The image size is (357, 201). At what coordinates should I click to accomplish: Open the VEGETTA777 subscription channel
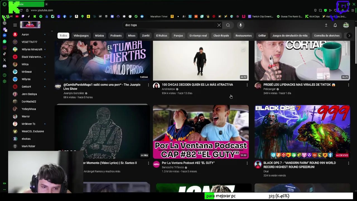[30, 42]
